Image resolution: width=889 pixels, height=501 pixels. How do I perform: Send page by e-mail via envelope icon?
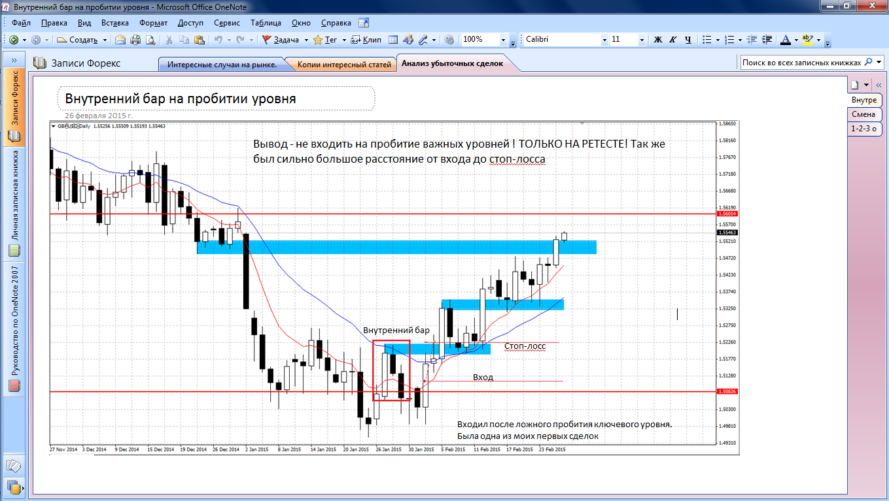121,40
